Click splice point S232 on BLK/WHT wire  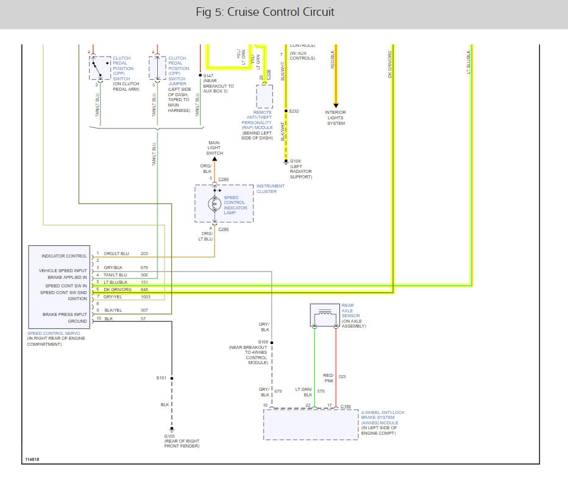pos(285,111)
